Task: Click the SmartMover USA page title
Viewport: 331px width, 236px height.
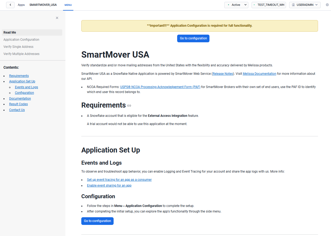Action: point(115,55)
